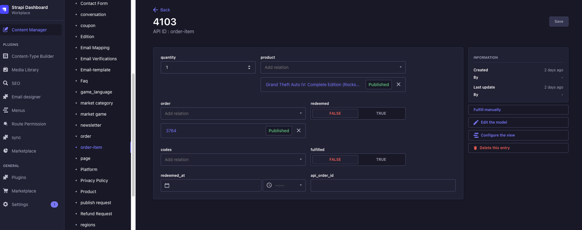Image resolution: width=582 pixels, height=230 pixels.
Task: Open the 3764 order link
Action: 171,131
